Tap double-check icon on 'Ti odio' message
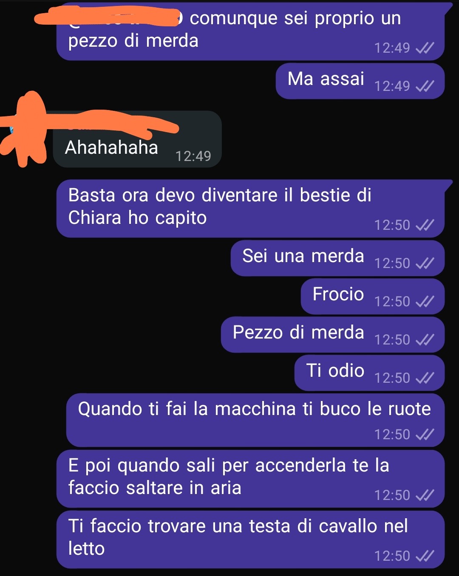The width and height of the screenshot is (459, 576). 425,378
